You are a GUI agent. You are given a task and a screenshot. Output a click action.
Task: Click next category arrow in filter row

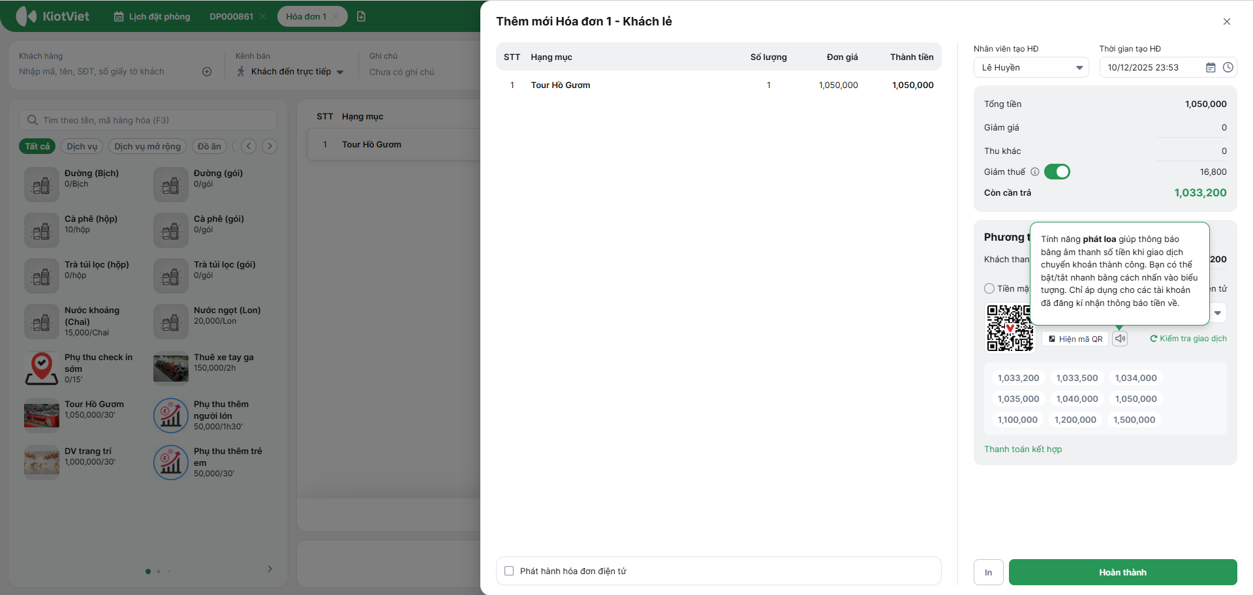pos(270,146)
